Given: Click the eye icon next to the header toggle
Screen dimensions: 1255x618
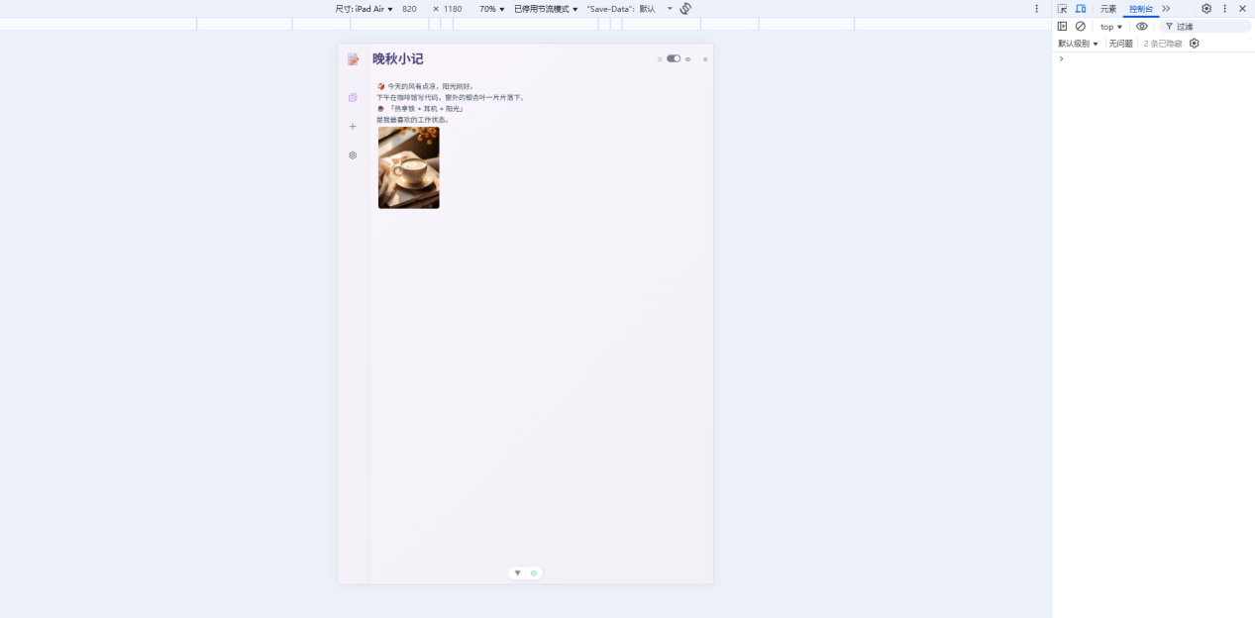Looking at the screenshot, I should click(x=688, y=58).
